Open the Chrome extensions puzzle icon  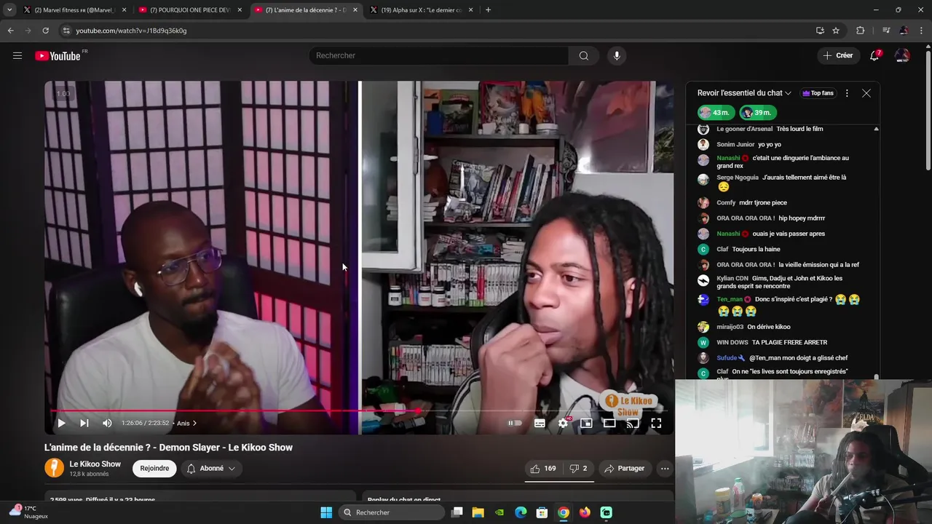pyautogui.click(x=861, y=31)
